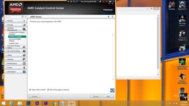The height and width of the screenshot is (106, 189).
Task: Select Advanced Display Settings
Action: click(15, 40)
